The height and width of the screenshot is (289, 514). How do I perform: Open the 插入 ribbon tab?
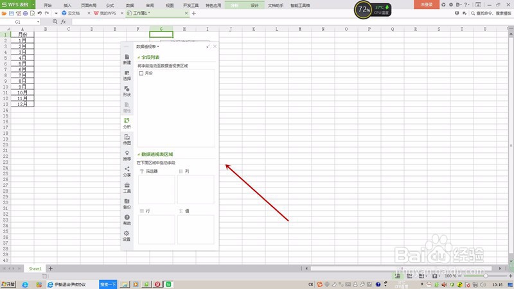tap(67, 5)
